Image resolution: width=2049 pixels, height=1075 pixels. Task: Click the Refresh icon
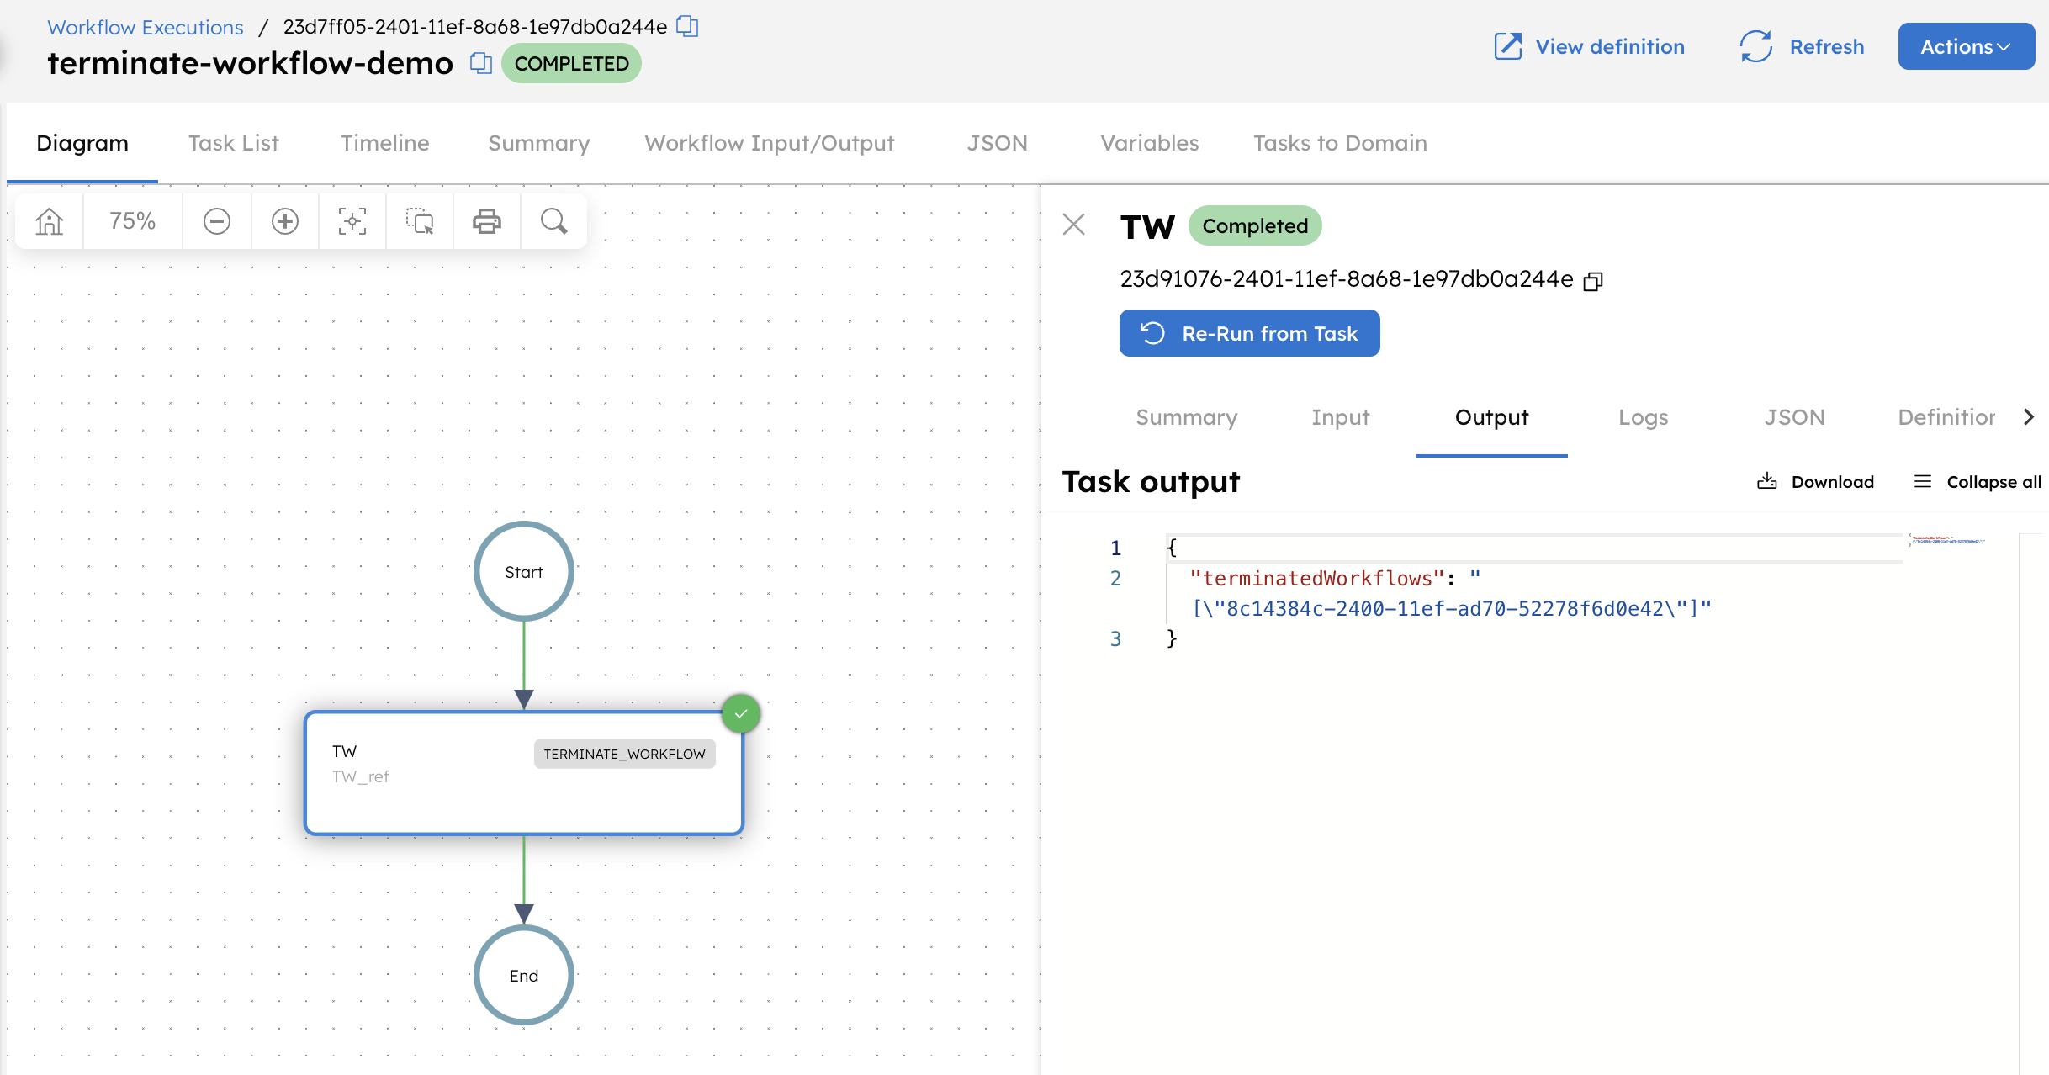point(1756,46)
